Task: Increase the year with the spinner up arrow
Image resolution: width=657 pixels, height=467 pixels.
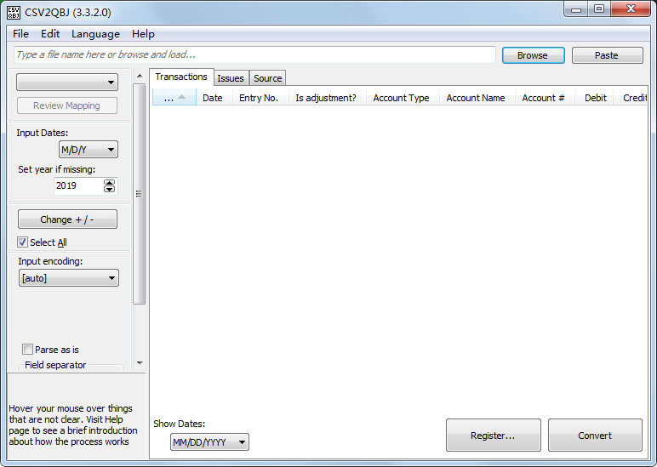Action: coord(110,183)
